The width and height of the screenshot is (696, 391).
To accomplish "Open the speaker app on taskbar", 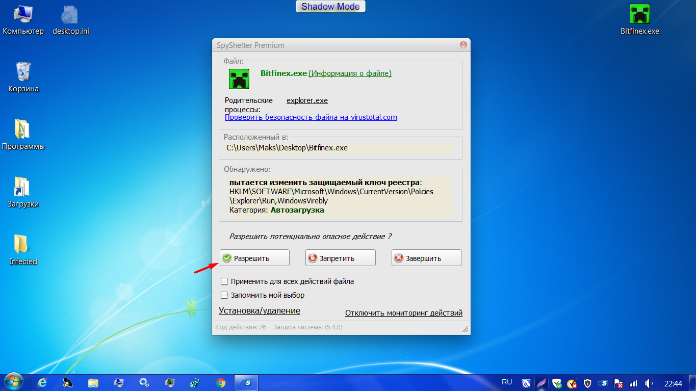I will pos(68,383).
